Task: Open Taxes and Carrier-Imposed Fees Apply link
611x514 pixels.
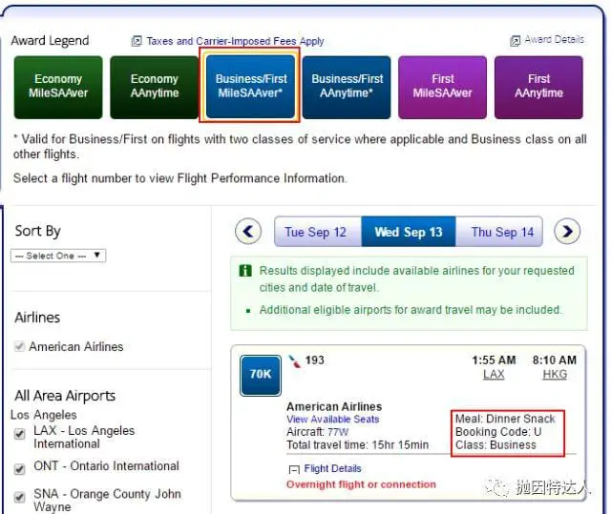Action: pos(235,41)
